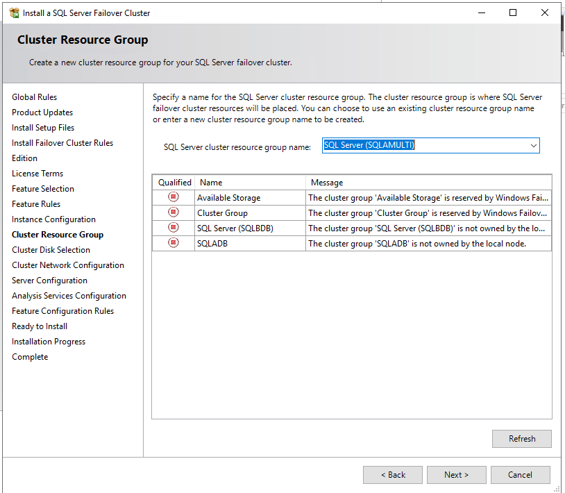Select Feature Configuration Rules step
Screen dimensions: 565x493
(x=62, y=311)
